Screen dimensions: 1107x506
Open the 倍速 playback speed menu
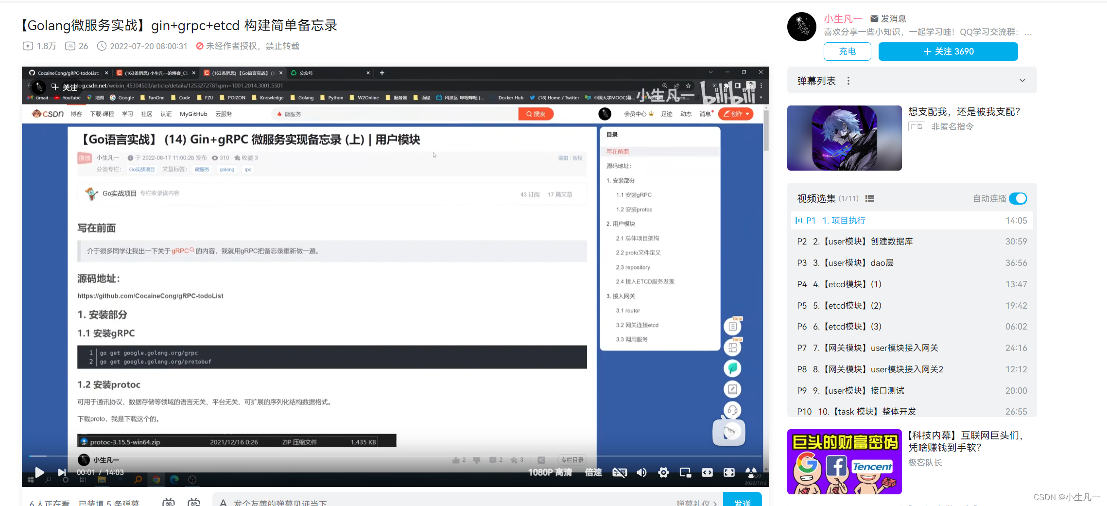pyautogui.click(x=593, y=472)
